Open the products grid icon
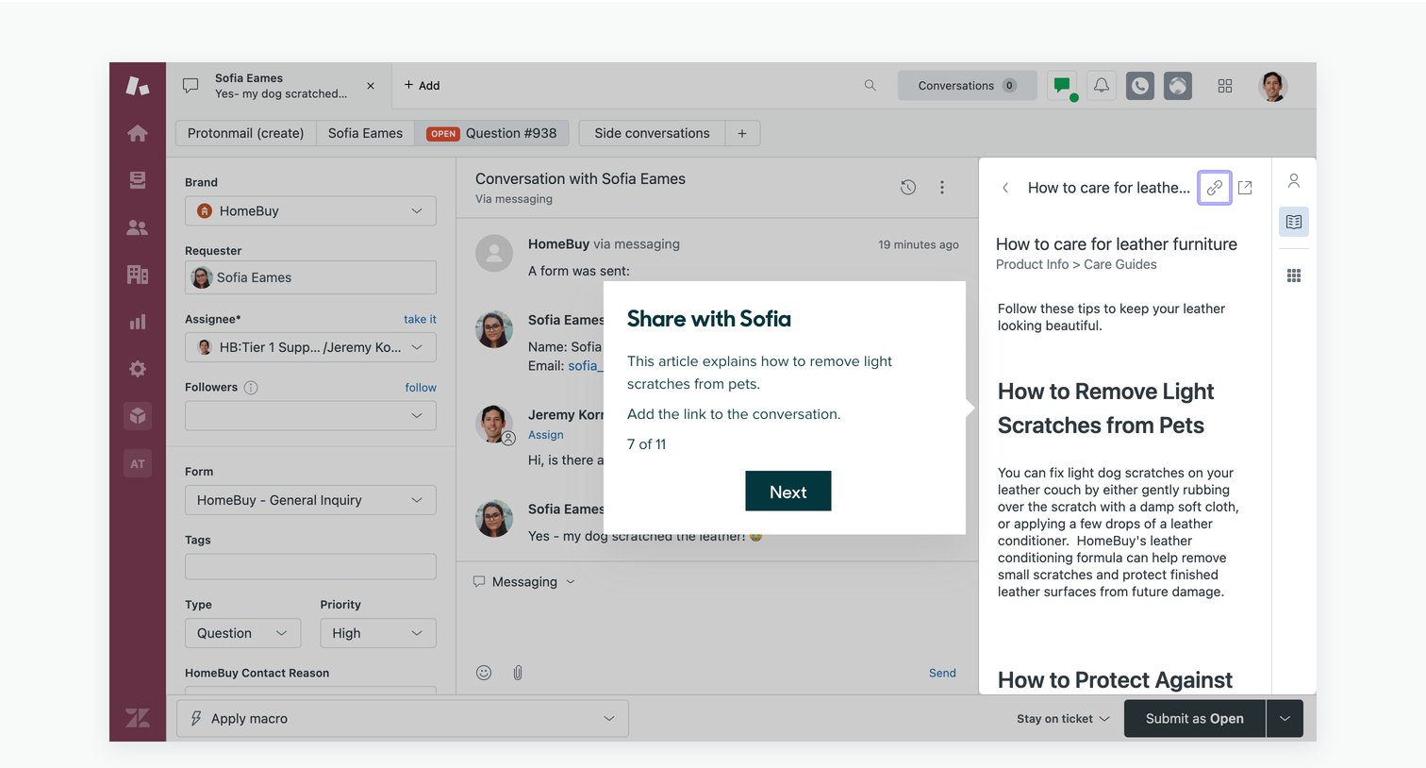The image size is (1426, 768). (x=1225, y=86)
